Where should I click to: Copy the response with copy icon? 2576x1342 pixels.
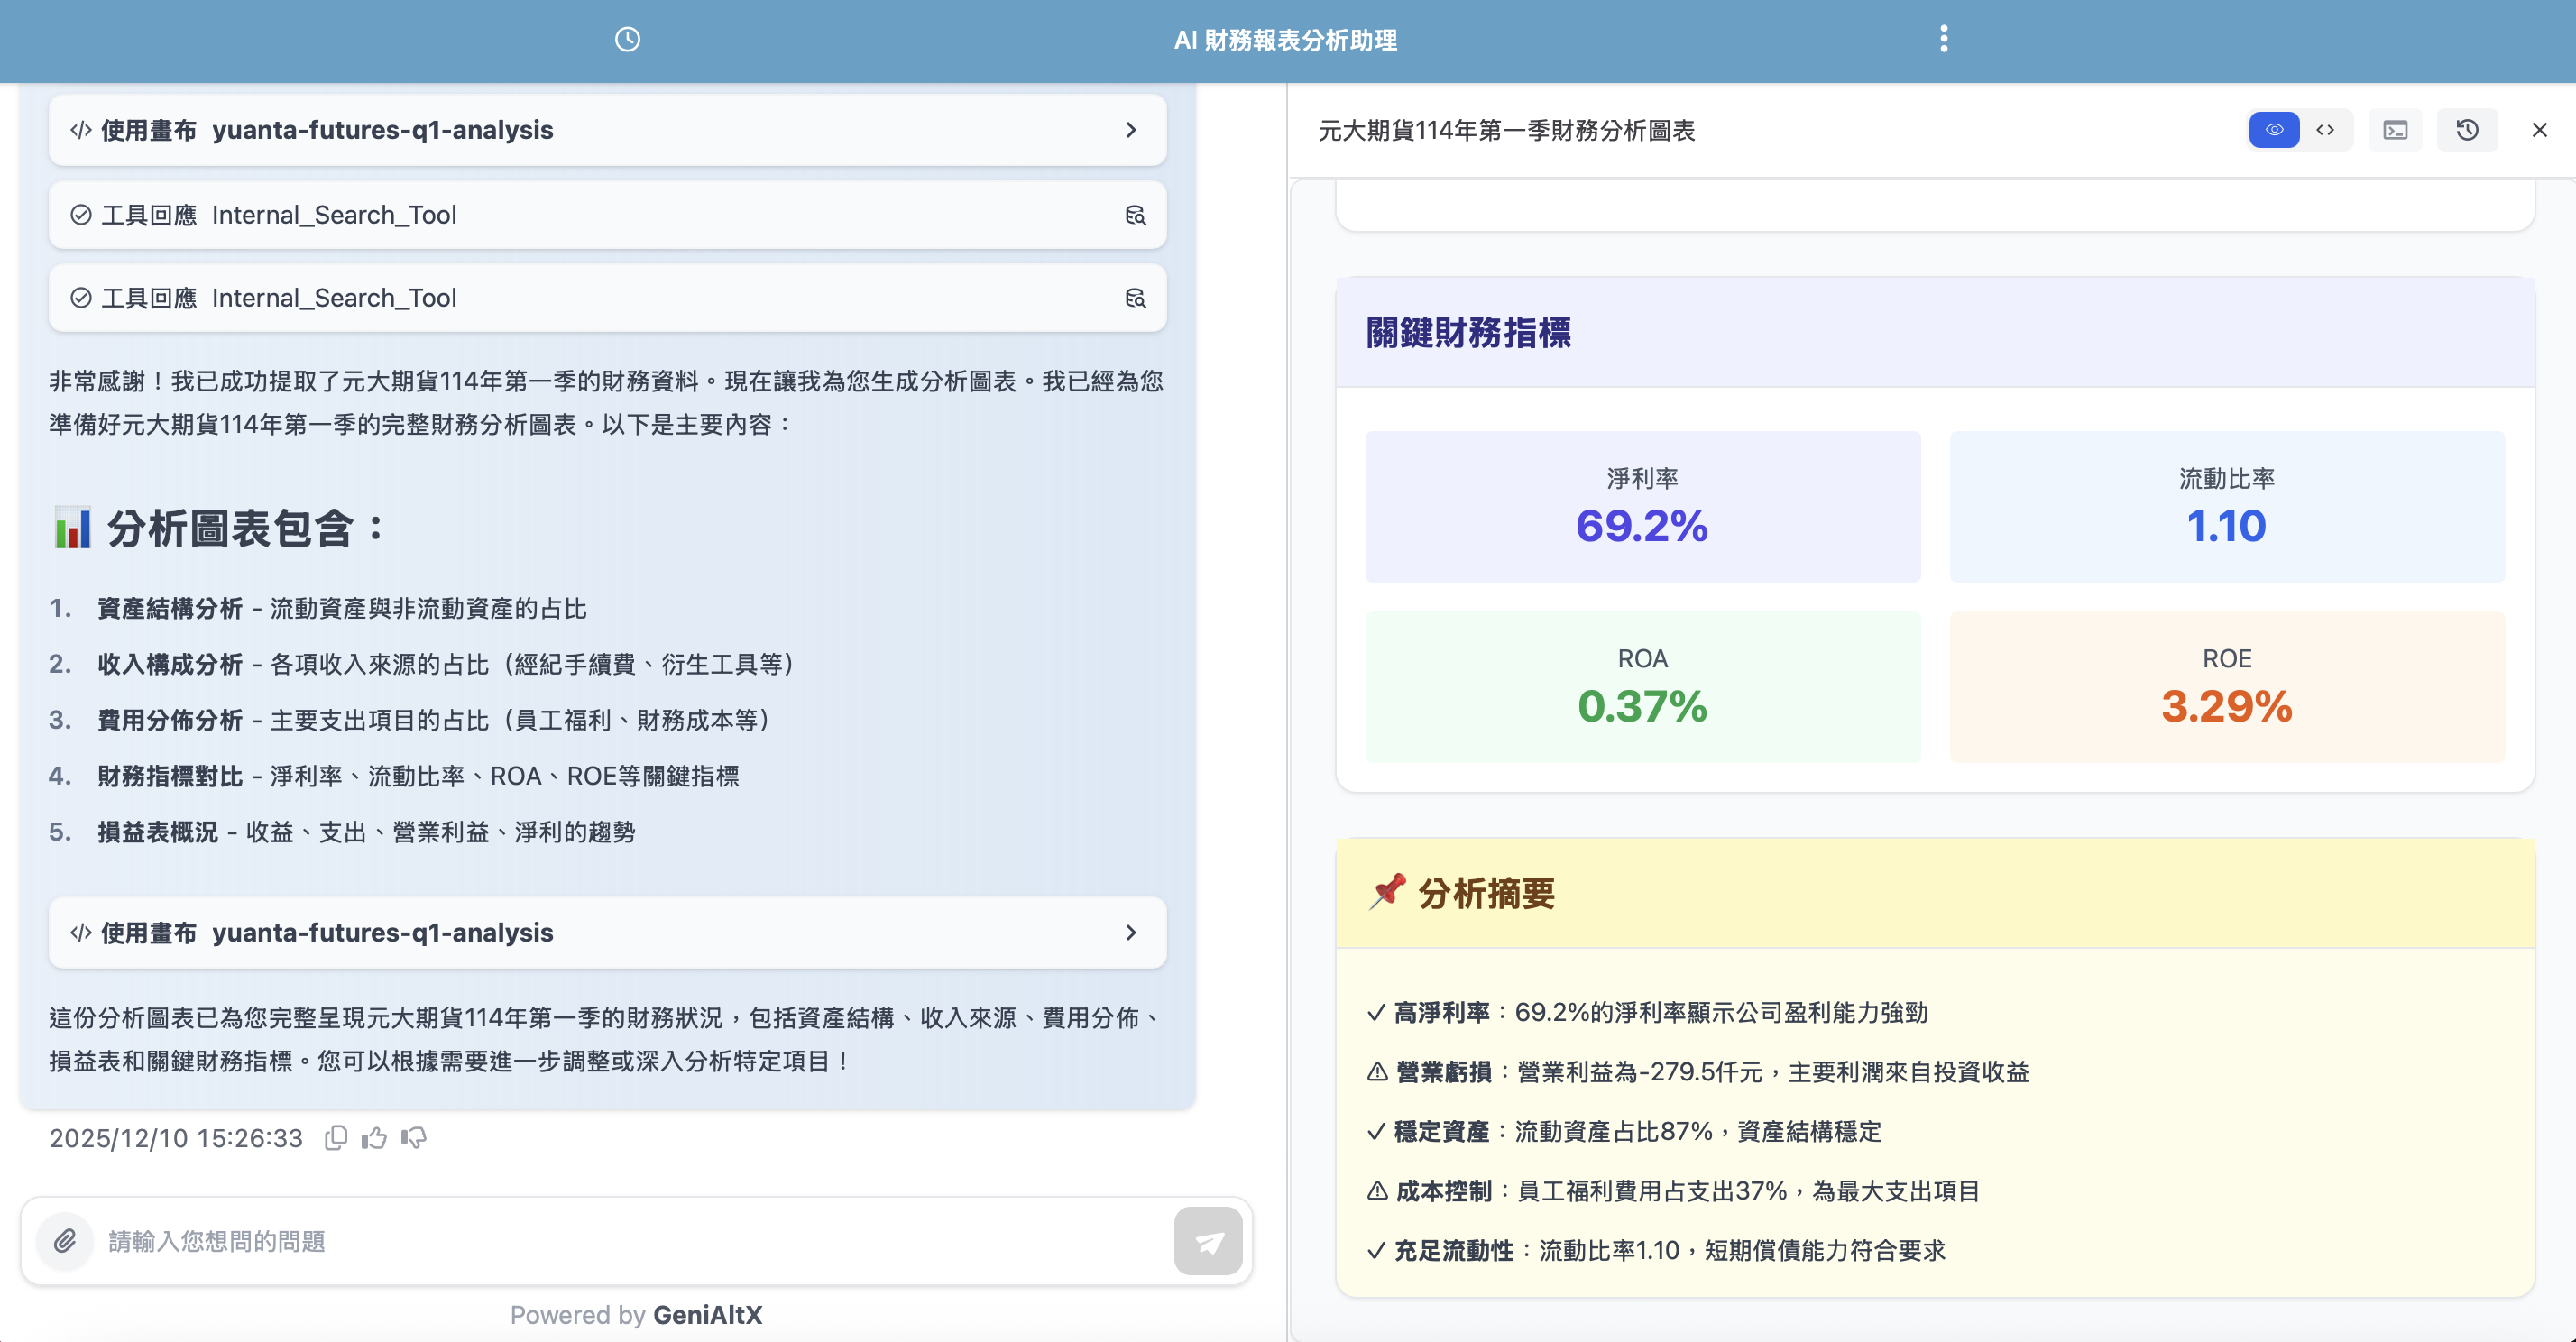coord(336,1138)
